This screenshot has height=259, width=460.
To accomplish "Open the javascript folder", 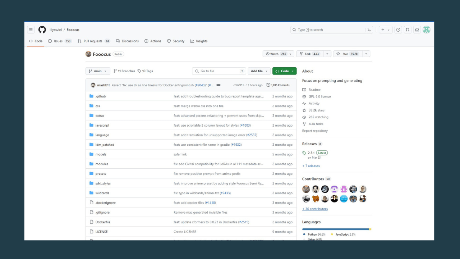I will point(102,126).
